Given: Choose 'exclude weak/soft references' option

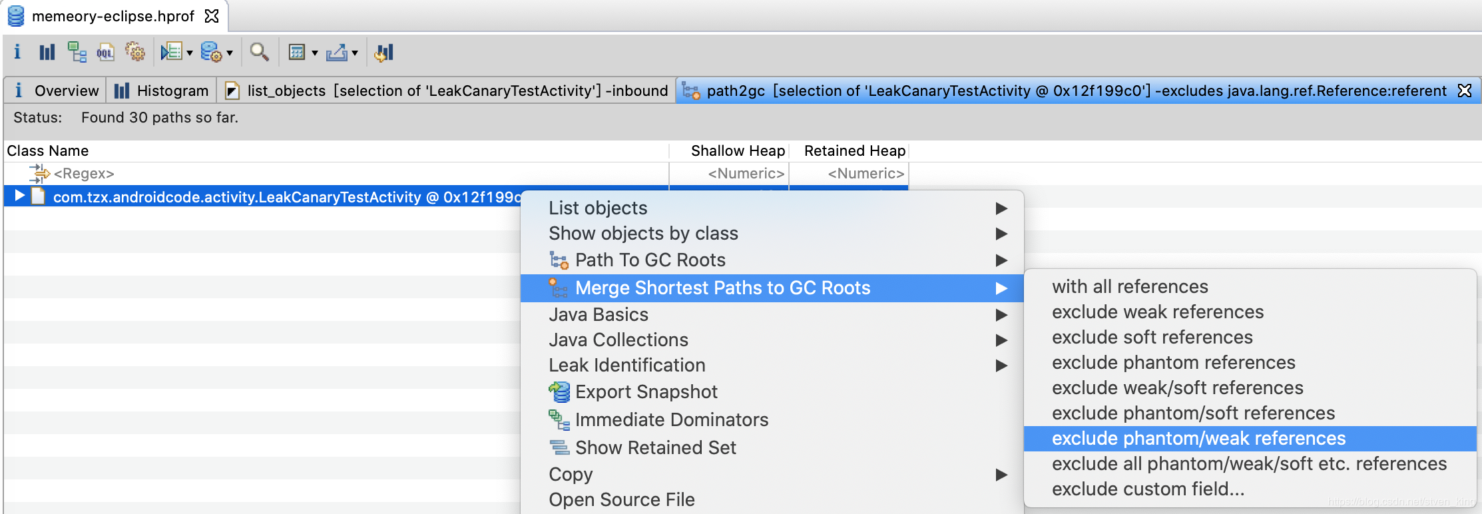Looking at the screenshot, I should point(1250,388).
